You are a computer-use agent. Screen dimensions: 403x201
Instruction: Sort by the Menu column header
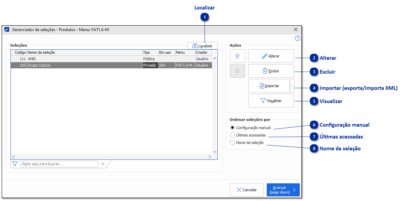tap(185, 53)
